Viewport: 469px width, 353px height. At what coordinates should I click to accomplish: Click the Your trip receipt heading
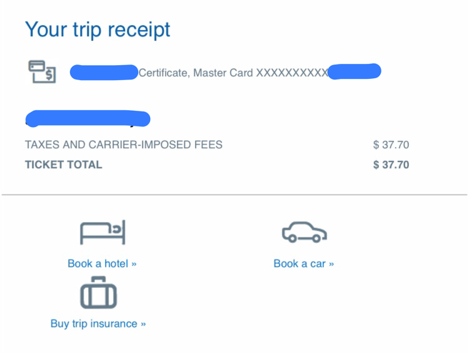coord(98,29)
